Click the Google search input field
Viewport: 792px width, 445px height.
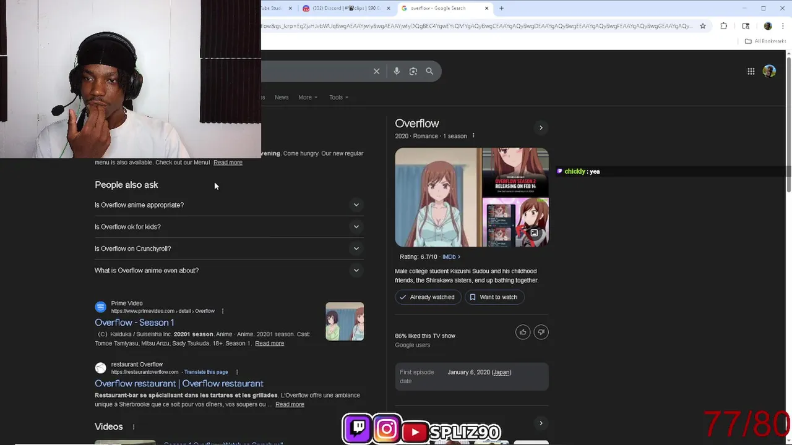click(x=316, y=71)
